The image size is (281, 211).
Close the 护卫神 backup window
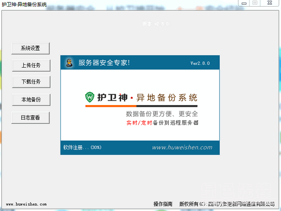270,3
